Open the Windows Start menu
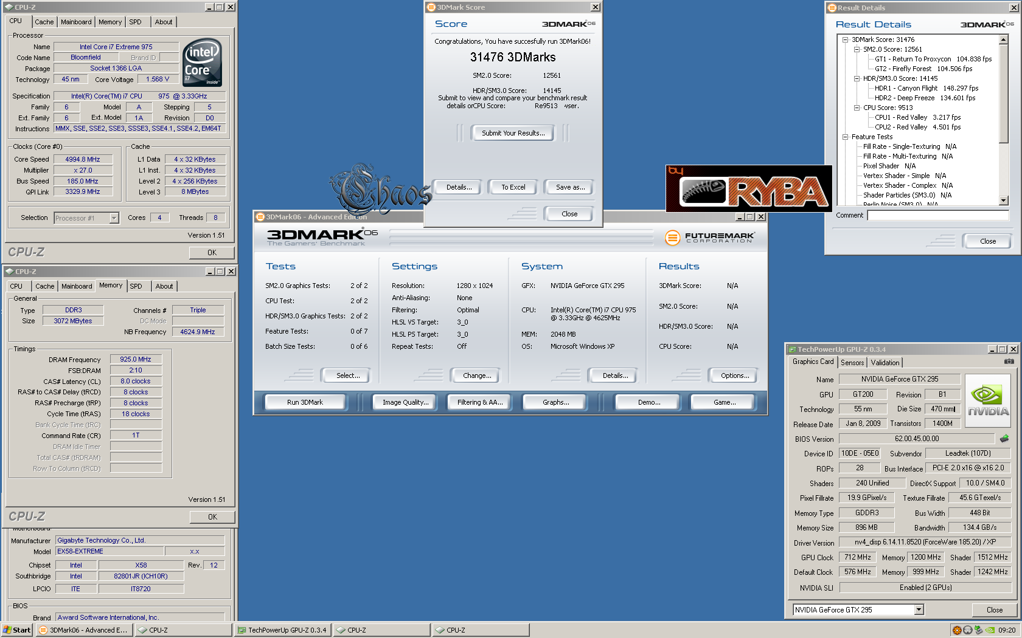1022x638 pixels. click(x=16, y=630)
